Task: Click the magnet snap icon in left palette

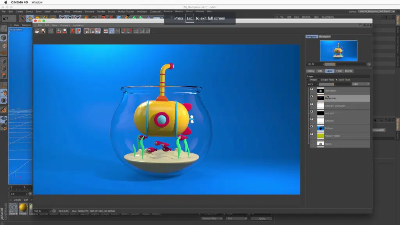Action: click(4, 110)
